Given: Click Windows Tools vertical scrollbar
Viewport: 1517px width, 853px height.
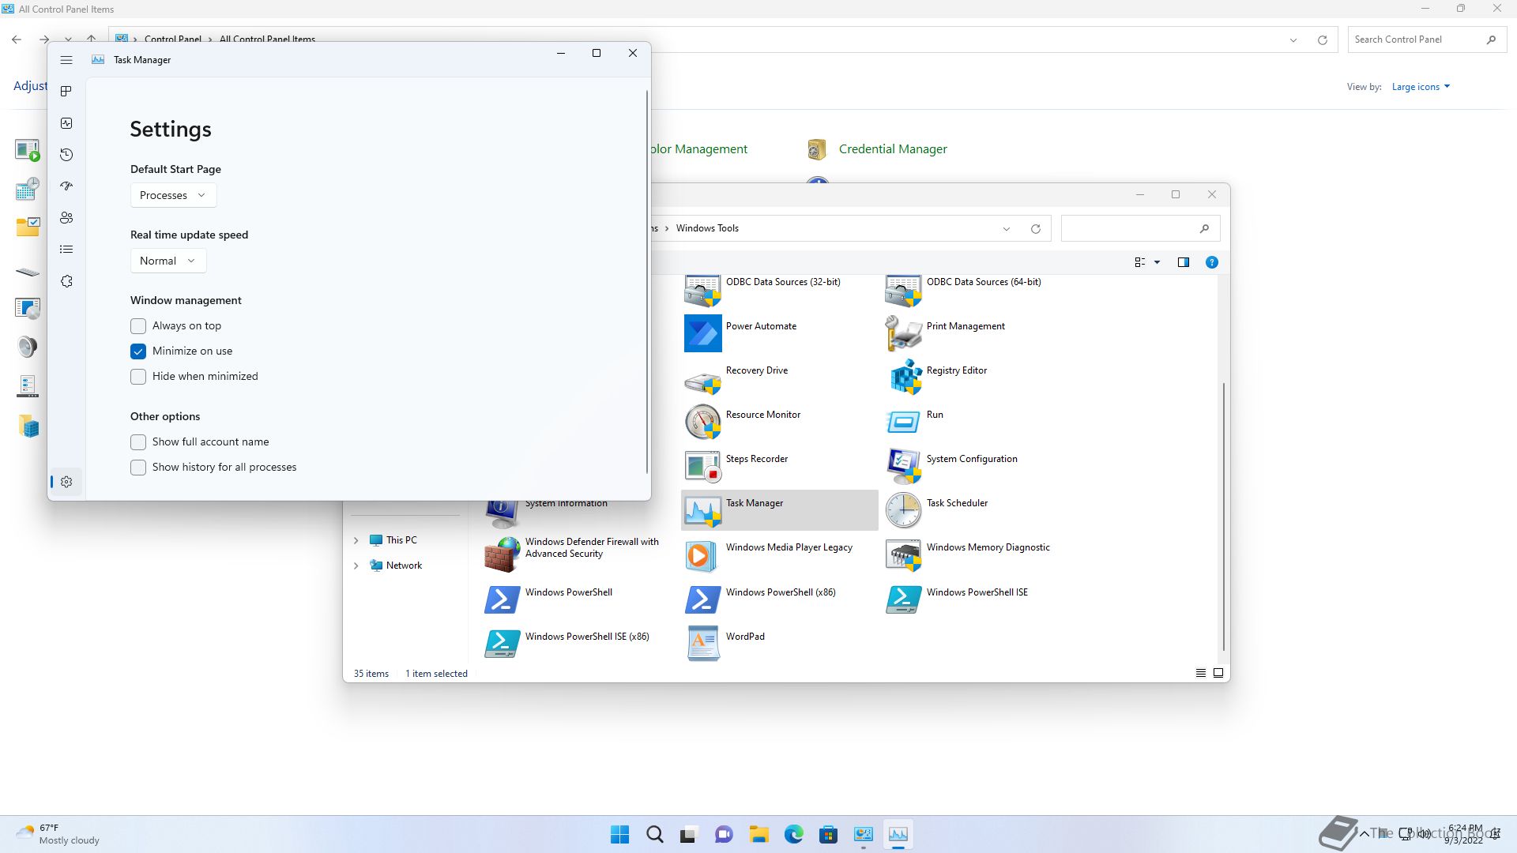Looking at the screenshot, I should 1223,517.
